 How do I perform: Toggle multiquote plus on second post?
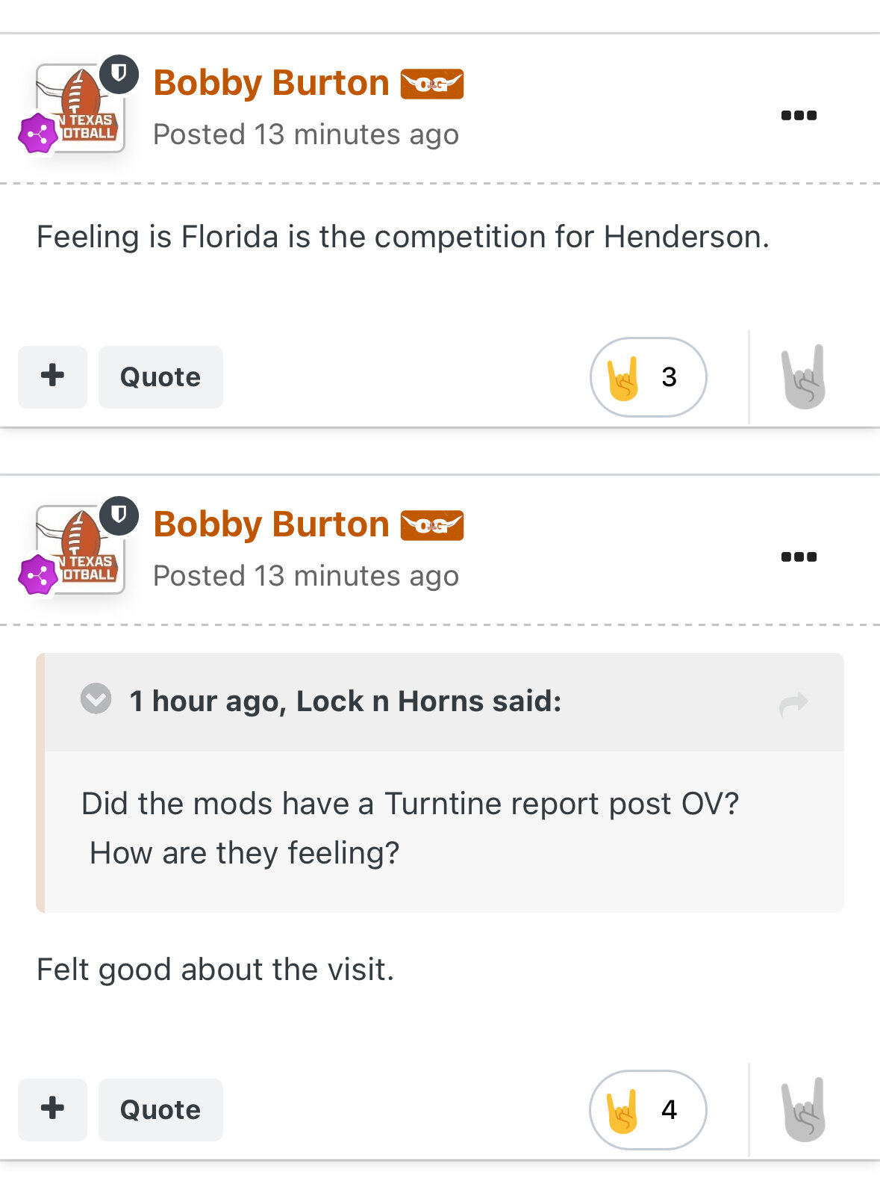[x=52, y=1109]
